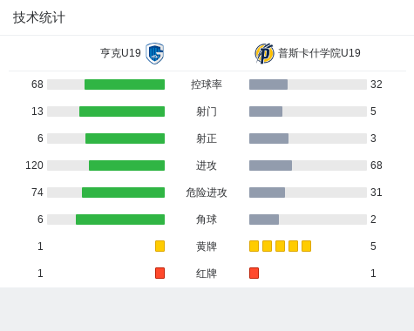
Task: Click the first yellow card of Puskás Academy
Action: [254, 246]
